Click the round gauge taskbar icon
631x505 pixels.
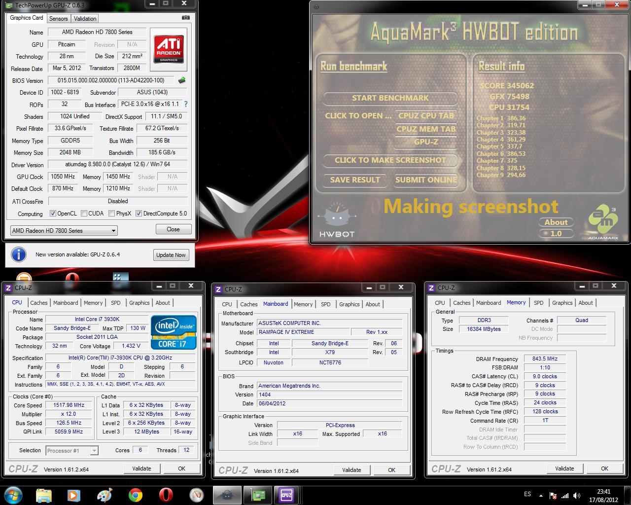(197, 495)
